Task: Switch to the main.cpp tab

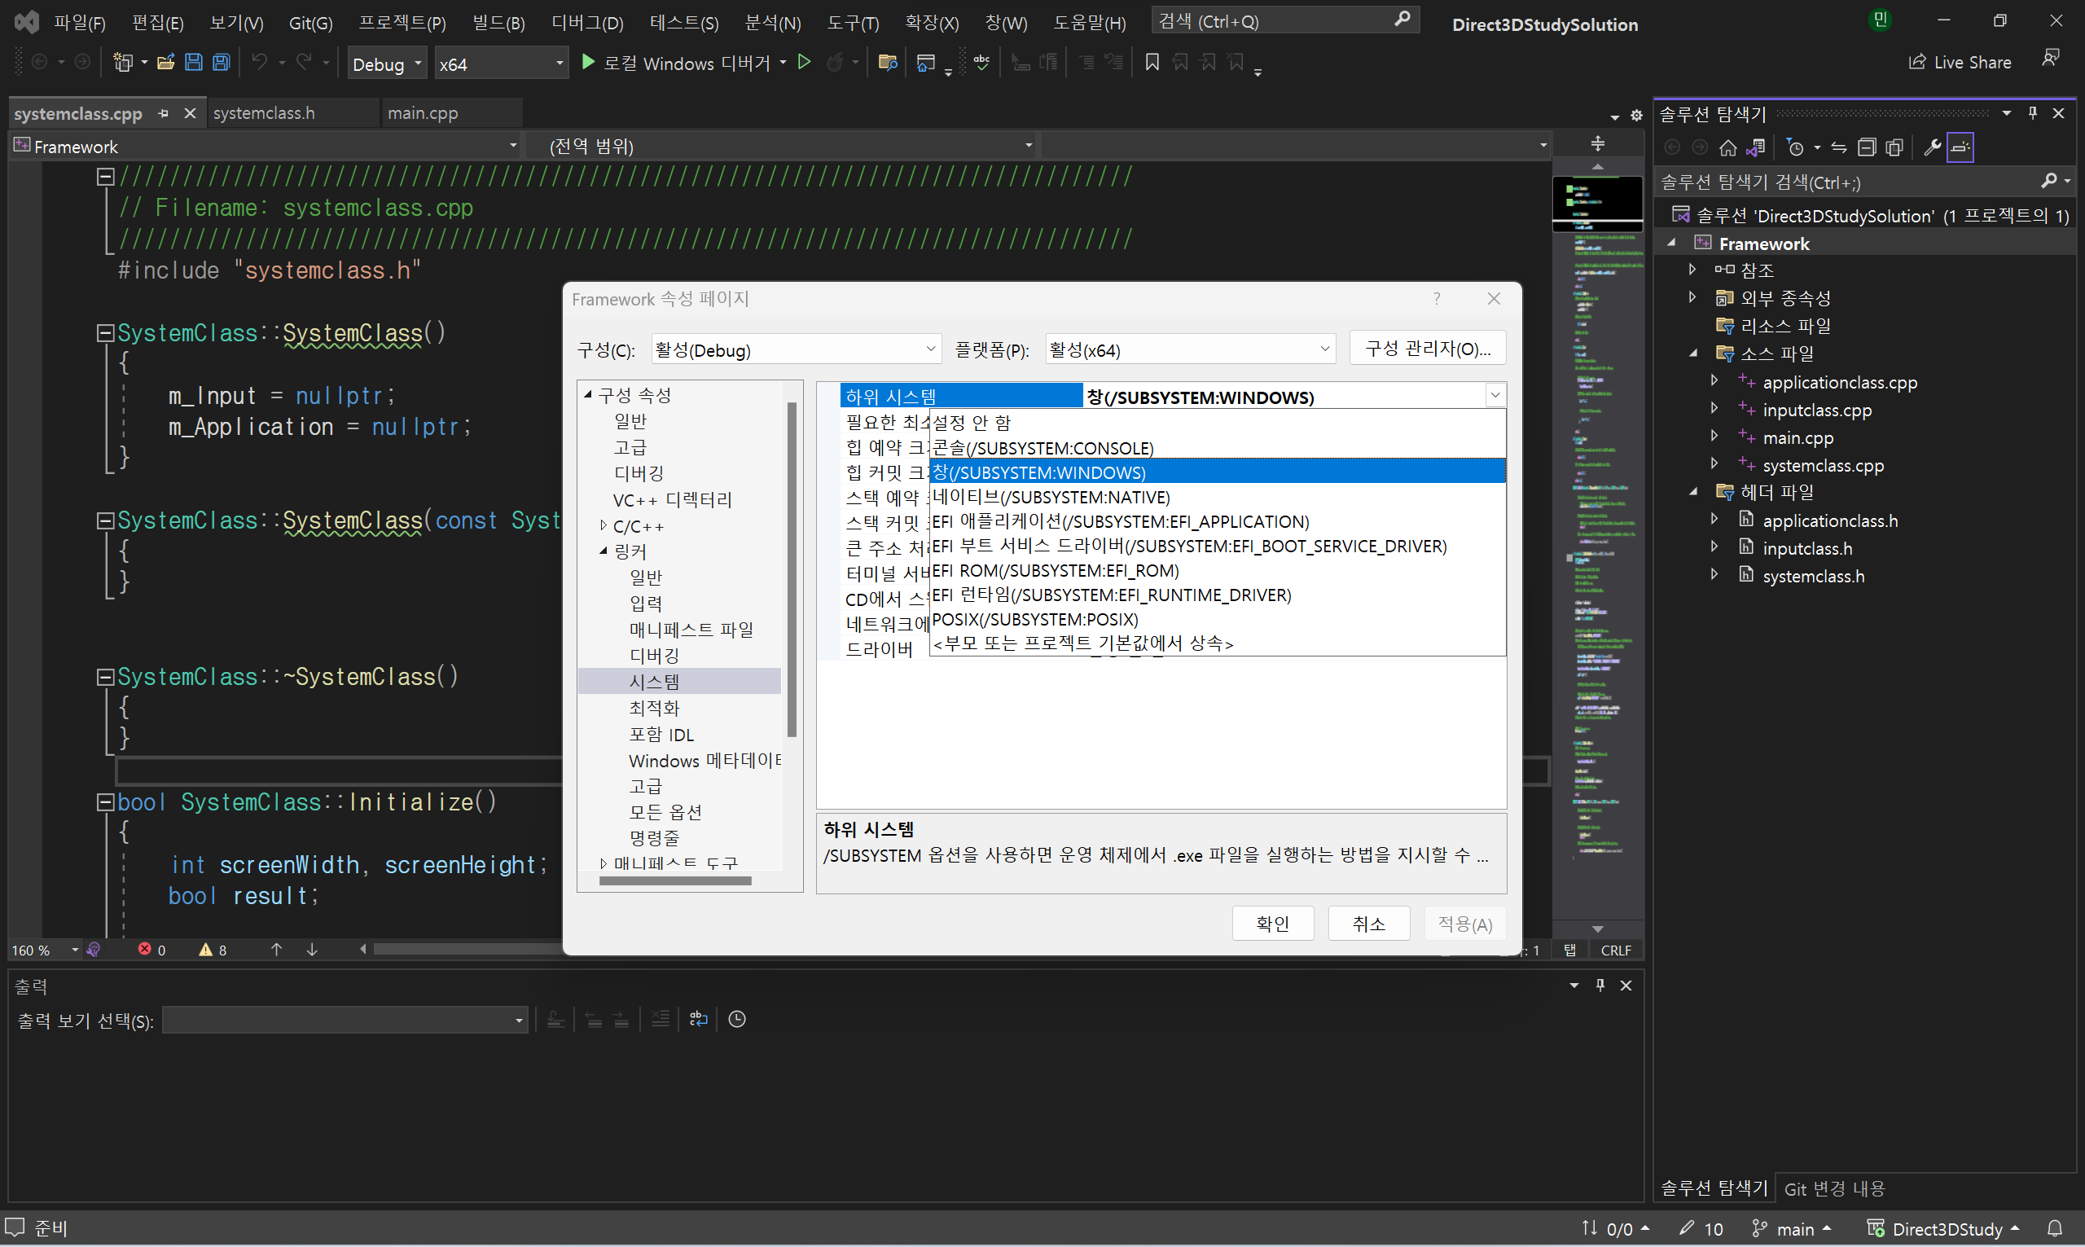Action: click(x=423, y=112)
